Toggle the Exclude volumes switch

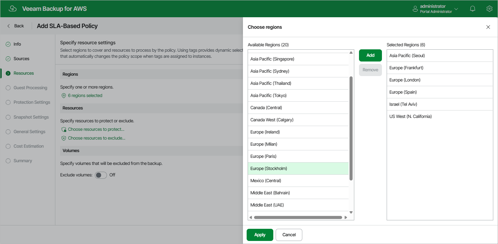coord(101,175)
